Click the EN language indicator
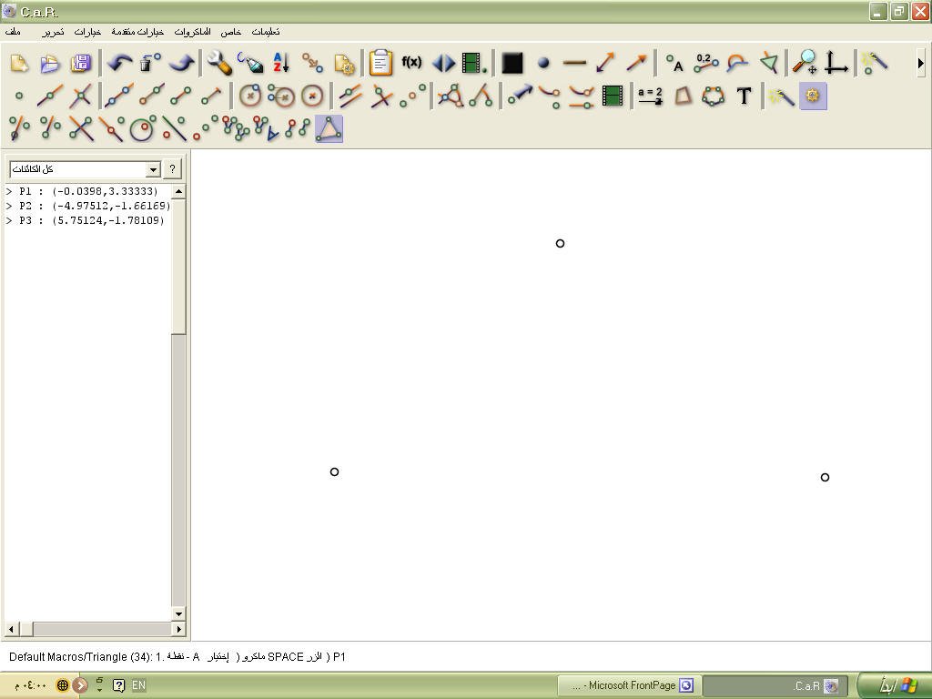932x699 pixels. pos(138,685)
